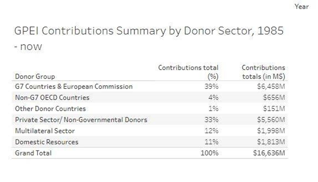Select the Donor Group column header
This screenshot has width=318, height=182.
pyautogui.click(x=35, y=77)
